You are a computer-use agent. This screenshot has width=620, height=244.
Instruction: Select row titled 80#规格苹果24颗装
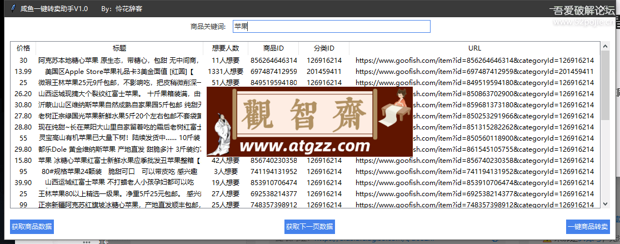[x=305, y=171]
